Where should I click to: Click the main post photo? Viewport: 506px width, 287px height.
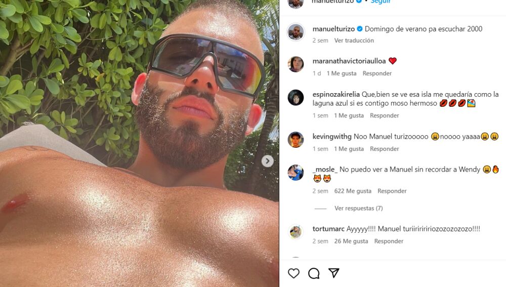[140, 143]
